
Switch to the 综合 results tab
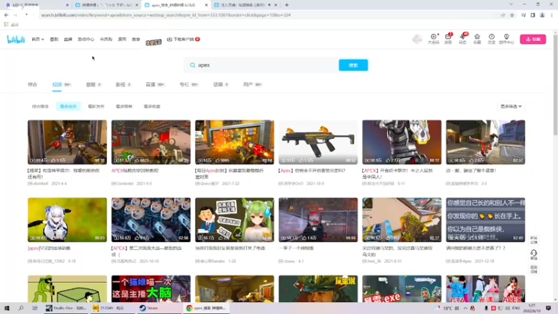[32, 84]
